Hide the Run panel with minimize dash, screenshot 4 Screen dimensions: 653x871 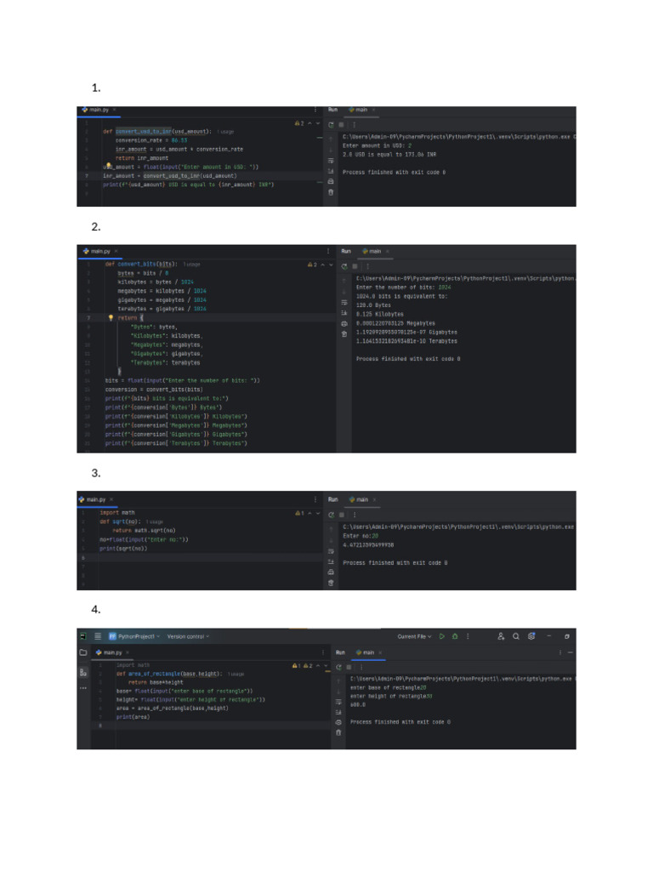(x=571, y=652)
